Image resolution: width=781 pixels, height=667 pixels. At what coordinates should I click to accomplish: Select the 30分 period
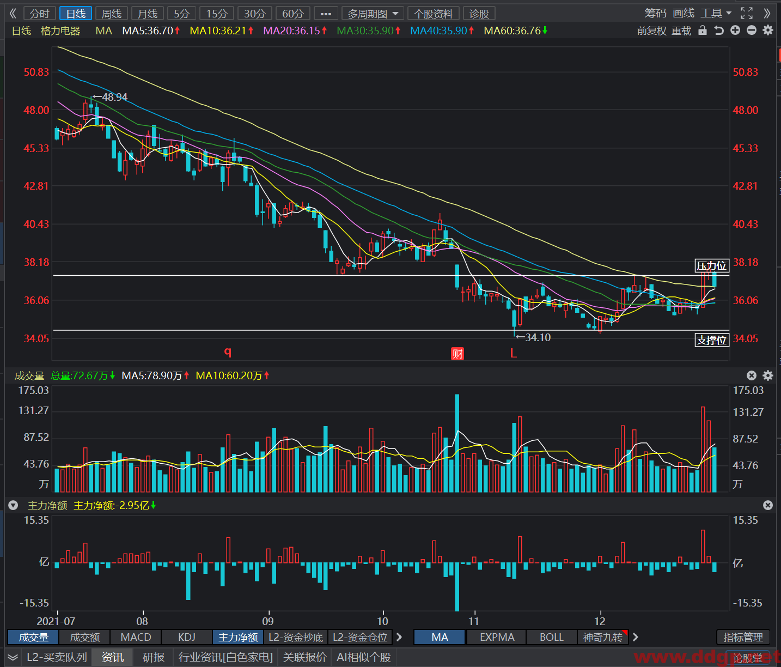[255, 14]
